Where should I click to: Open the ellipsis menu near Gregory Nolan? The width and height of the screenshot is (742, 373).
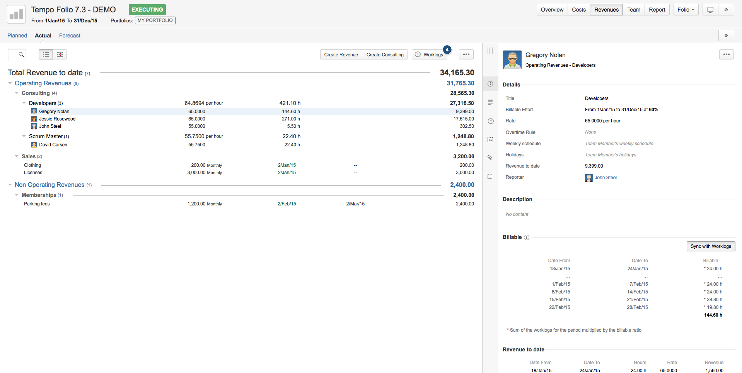(727, 54)
